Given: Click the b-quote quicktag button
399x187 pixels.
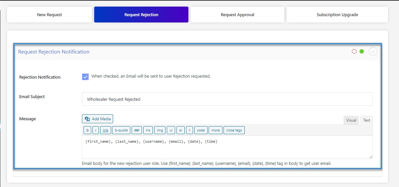Looking at the screenshot, I should (121, 130).
